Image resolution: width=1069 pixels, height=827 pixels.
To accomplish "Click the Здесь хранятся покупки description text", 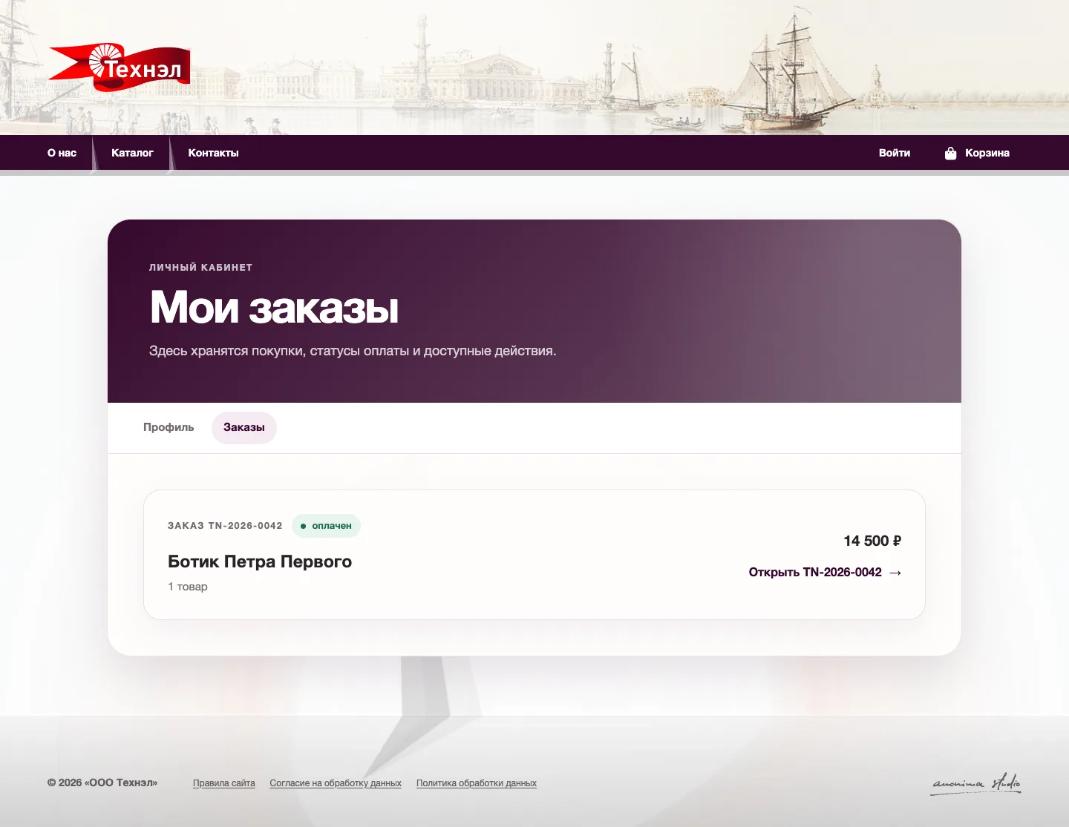I will coord(353,351).
